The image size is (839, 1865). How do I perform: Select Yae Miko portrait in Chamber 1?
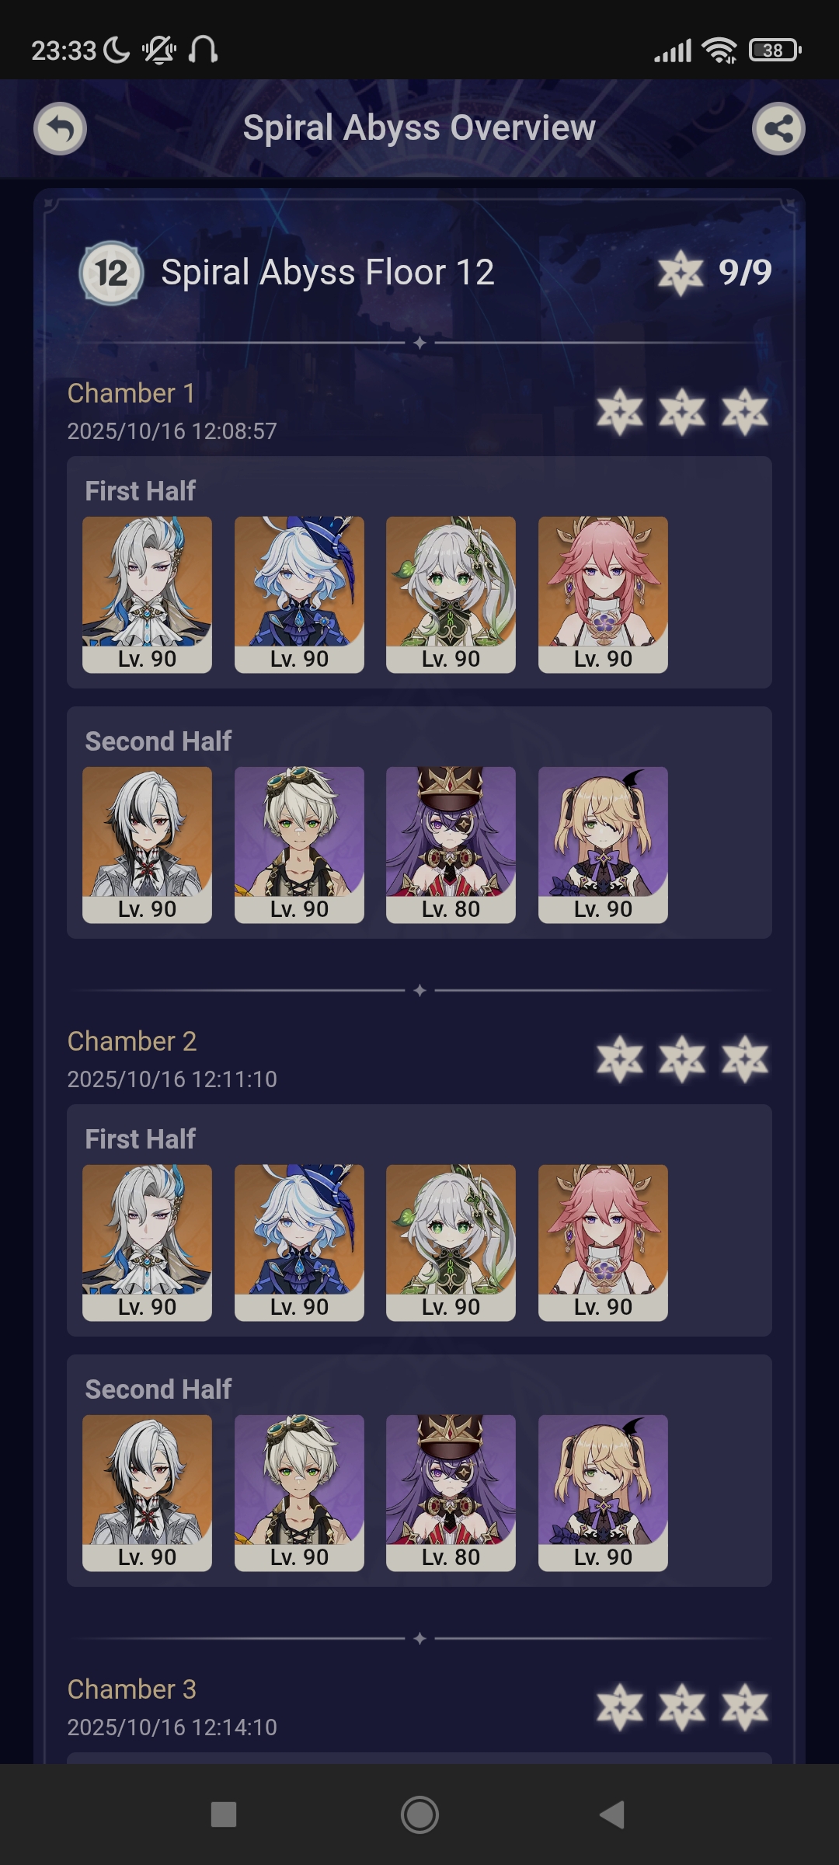tap(603, 594)
